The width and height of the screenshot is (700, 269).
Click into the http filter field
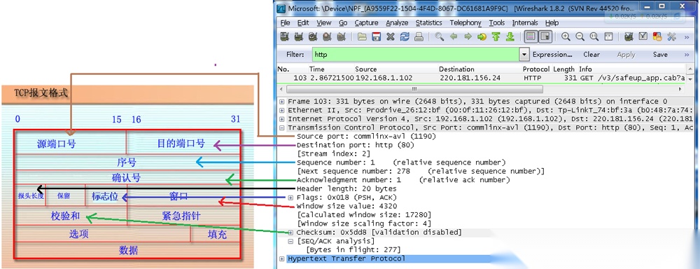pyautogui.click(x=416, y=55)
